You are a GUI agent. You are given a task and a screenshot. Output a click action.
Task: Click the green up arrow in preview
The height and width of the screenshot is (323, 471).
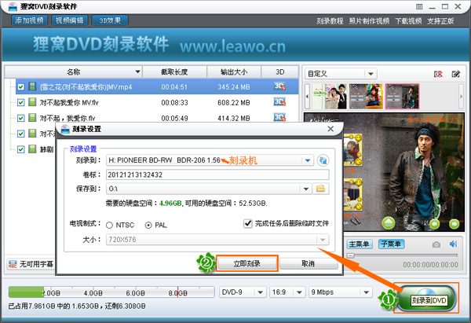pos(389,223)
